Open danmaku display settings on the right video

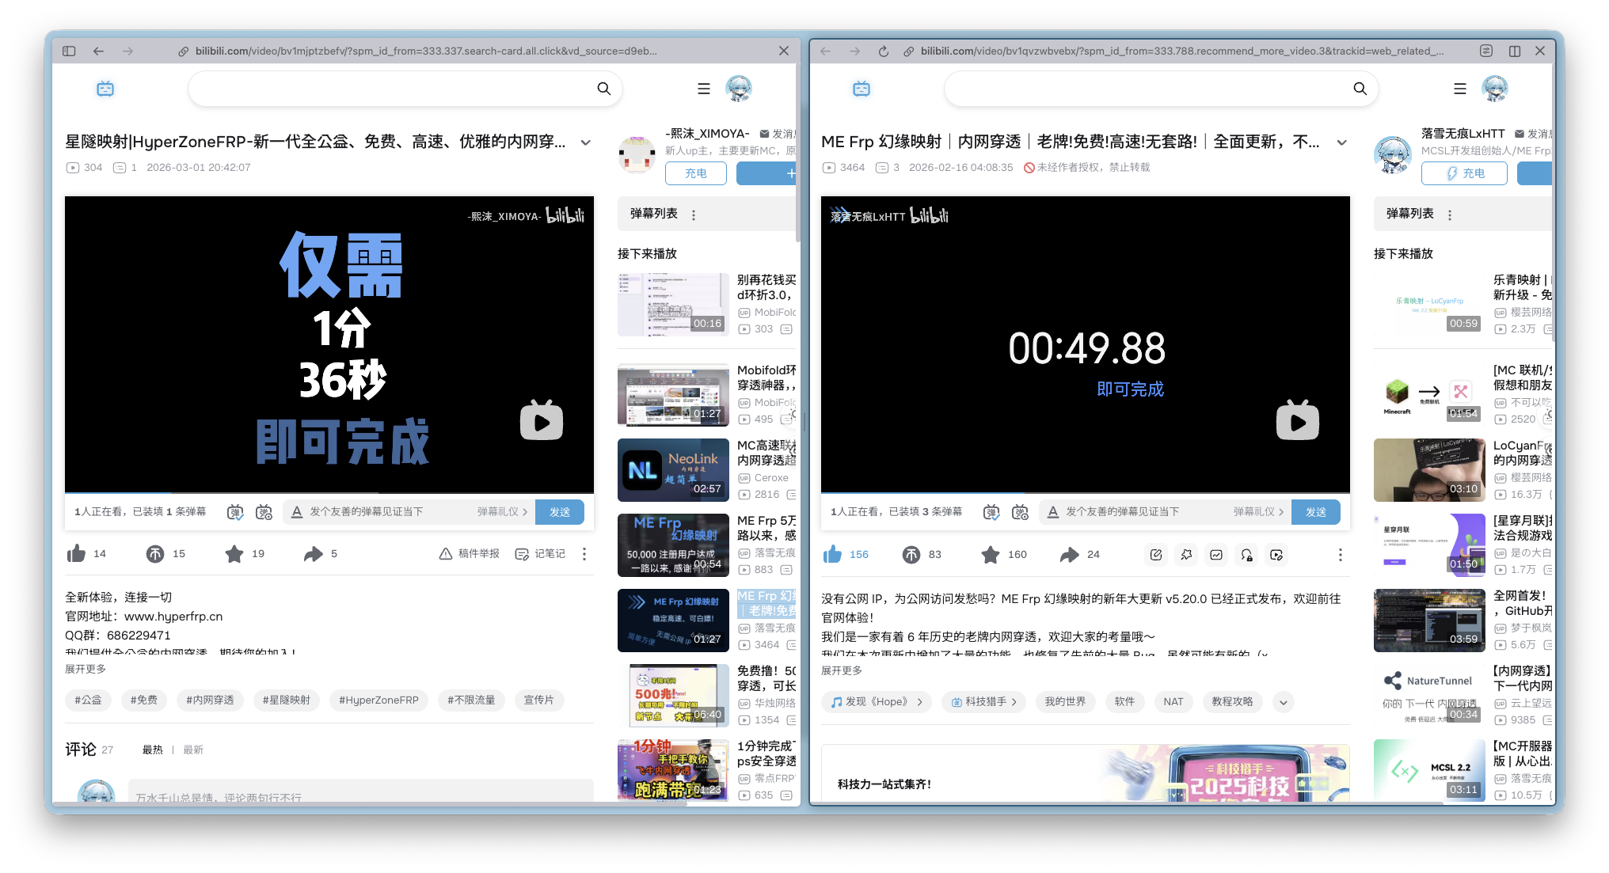(x=1020, y=512)
